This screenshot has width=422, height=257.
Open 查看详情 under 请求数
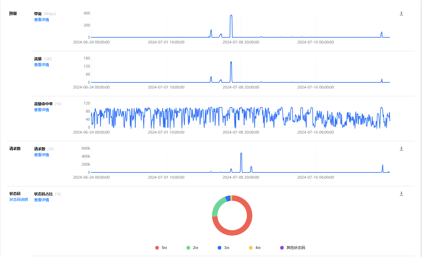(x=41, y=155)
